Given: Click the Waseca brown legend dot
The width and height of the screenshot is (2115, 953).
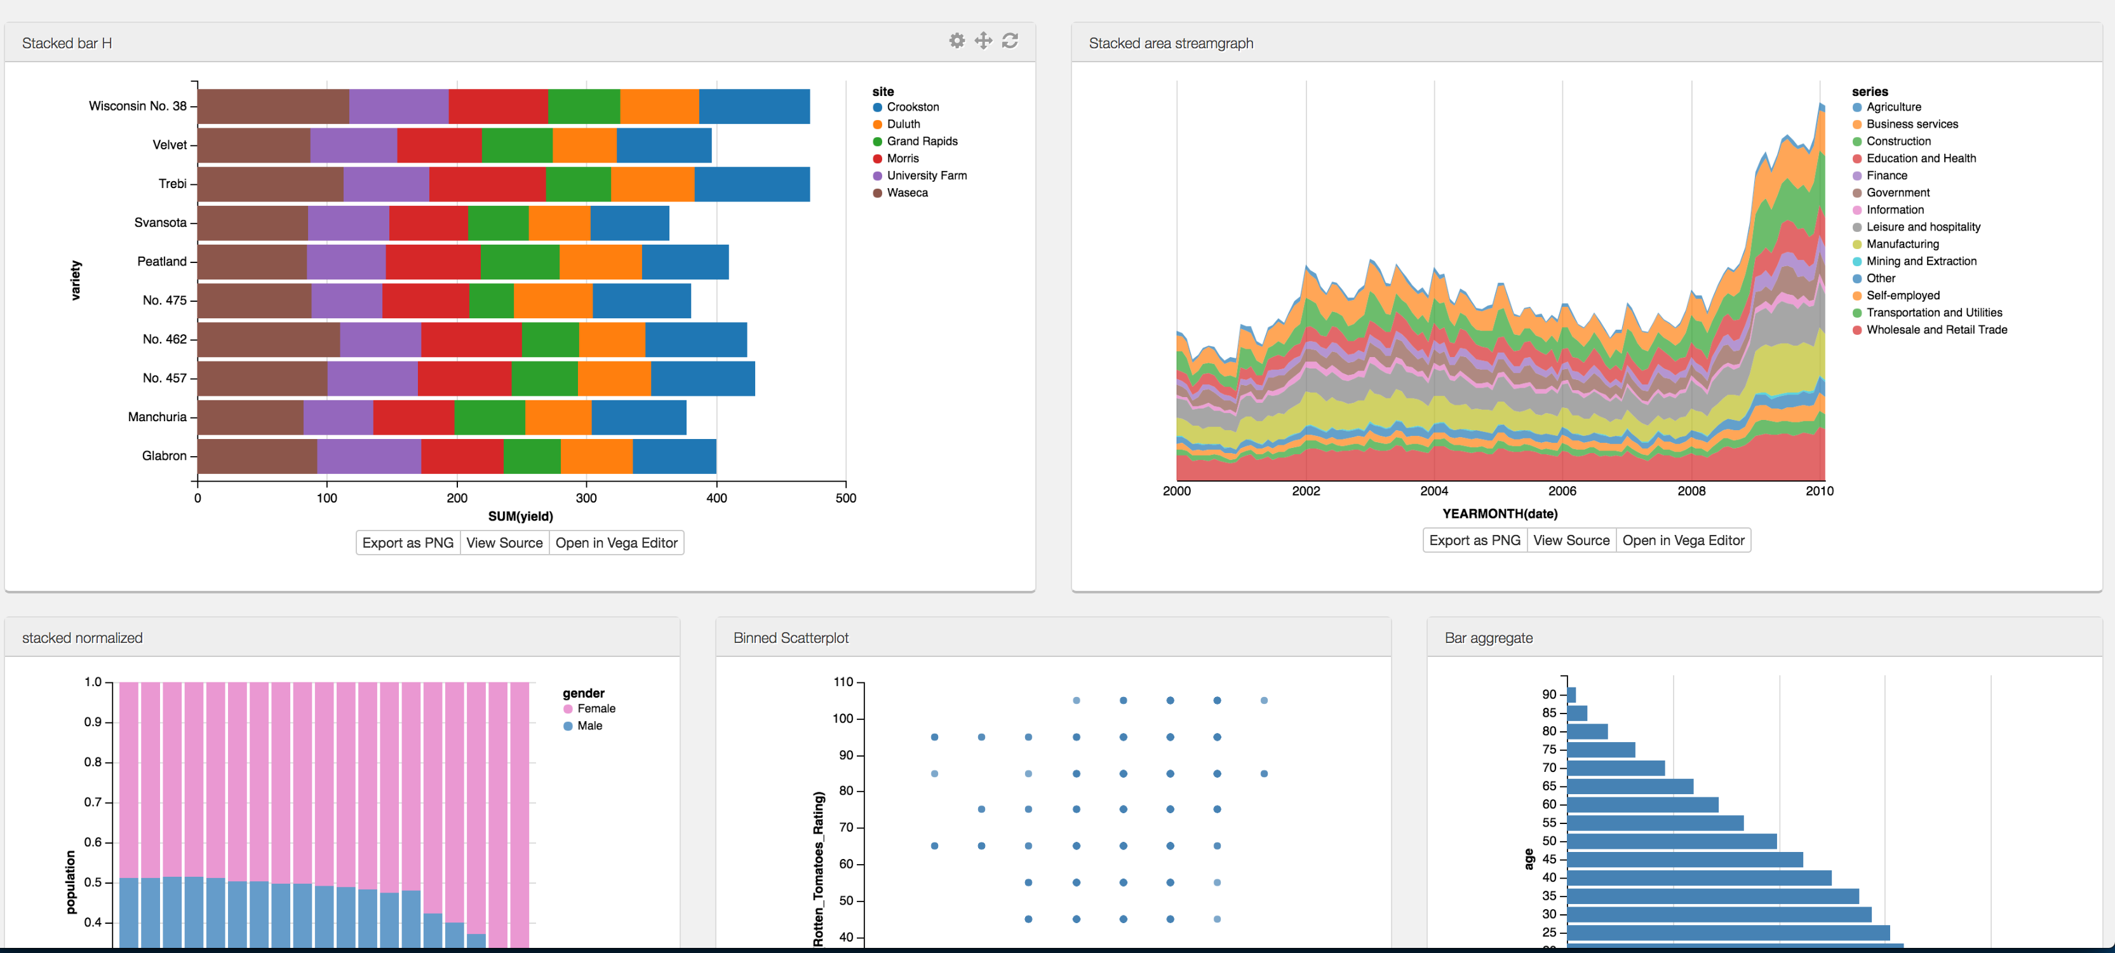Looking at the screenshot, I should 877,193.
